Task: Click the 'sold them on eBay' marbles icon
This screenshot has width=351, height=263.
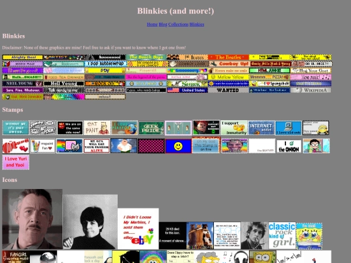Action: coord(138,229)
